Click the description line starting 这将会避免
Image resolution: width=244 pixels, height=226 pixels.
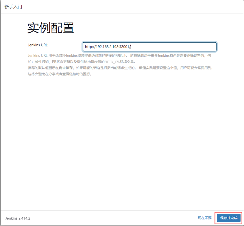click(60, 74)
